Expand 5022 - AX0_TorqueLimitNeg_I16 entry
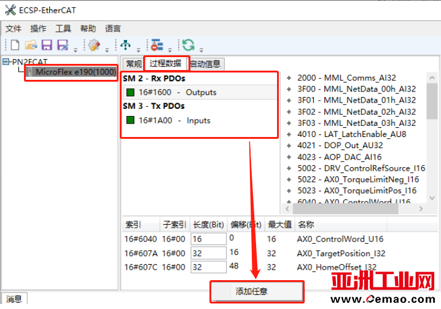The width and height of the screenshot is (441, 309). 289,179
